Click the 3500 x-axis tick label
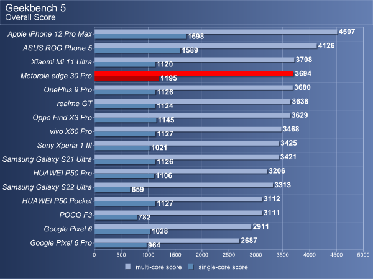373x279 pixels. point(283,255)
